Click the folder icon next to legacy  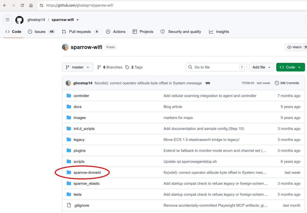click(x=69, y=139)
